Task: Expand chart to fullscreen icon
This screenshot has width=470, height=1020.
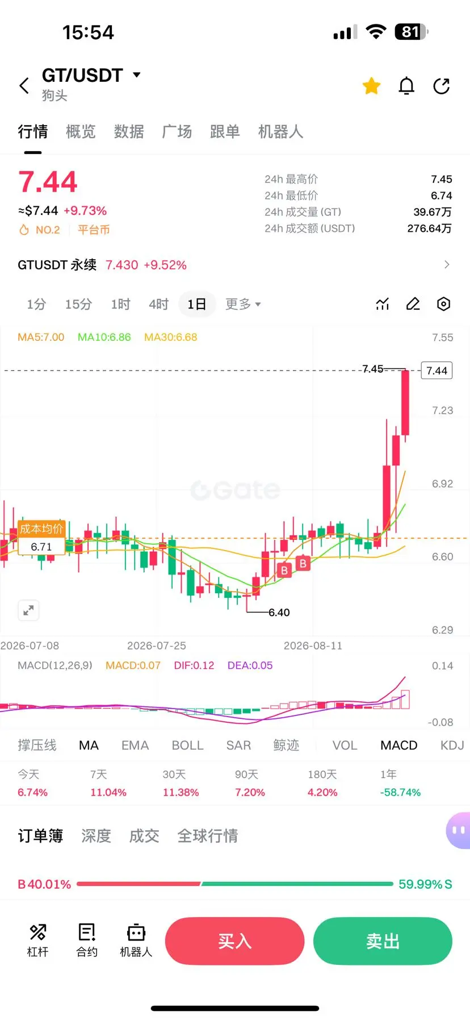Action: coord(28,611)
